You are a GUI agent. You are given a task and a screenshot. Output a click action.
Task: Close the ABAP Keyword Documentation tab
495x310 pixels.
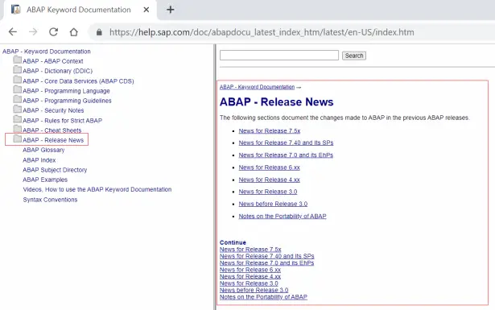pos(146,10)
